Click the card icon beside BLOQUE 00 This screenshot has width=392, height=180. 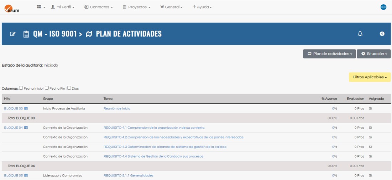click(x=26, y=108)
